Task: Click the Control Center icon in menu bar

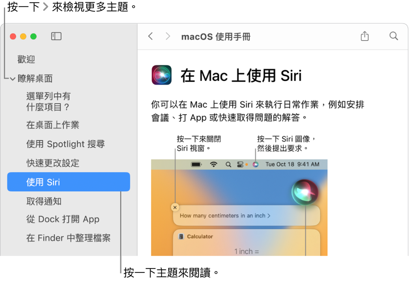Action: (x=240, y=164)
